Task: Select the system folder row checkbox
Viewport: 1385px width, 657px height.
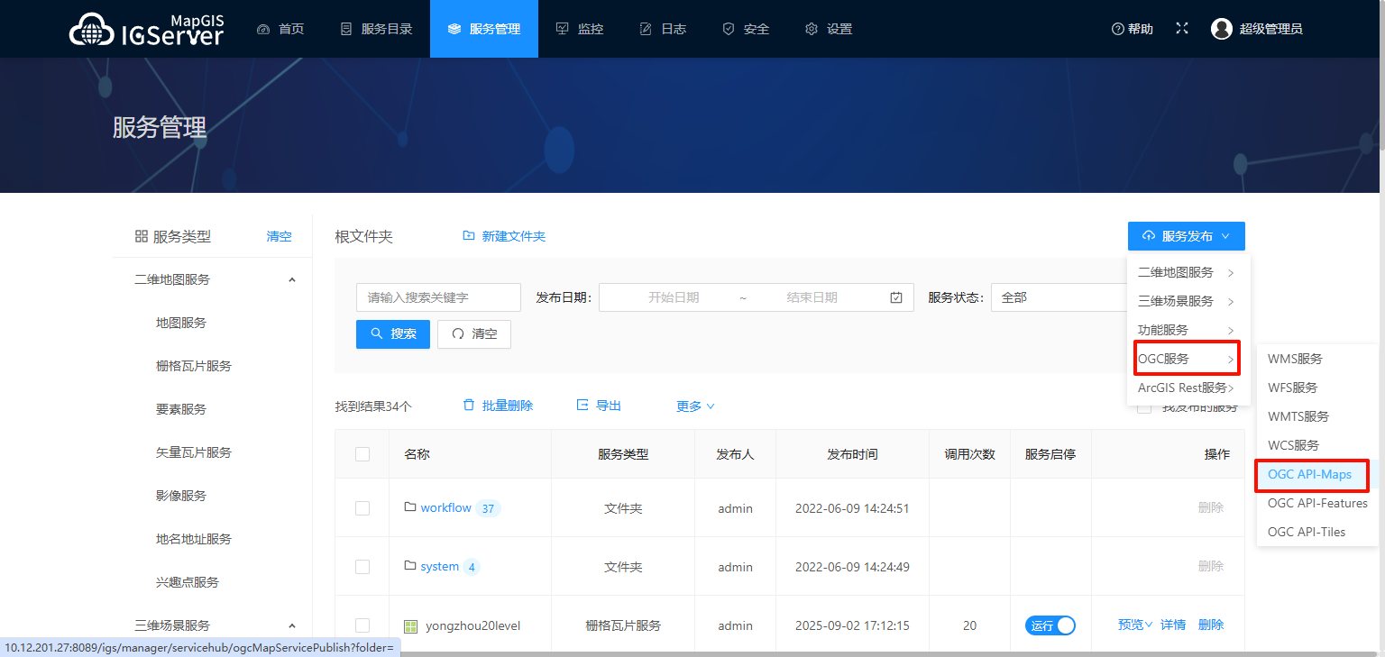Action: pyautogui.click(x=362, y=567)
